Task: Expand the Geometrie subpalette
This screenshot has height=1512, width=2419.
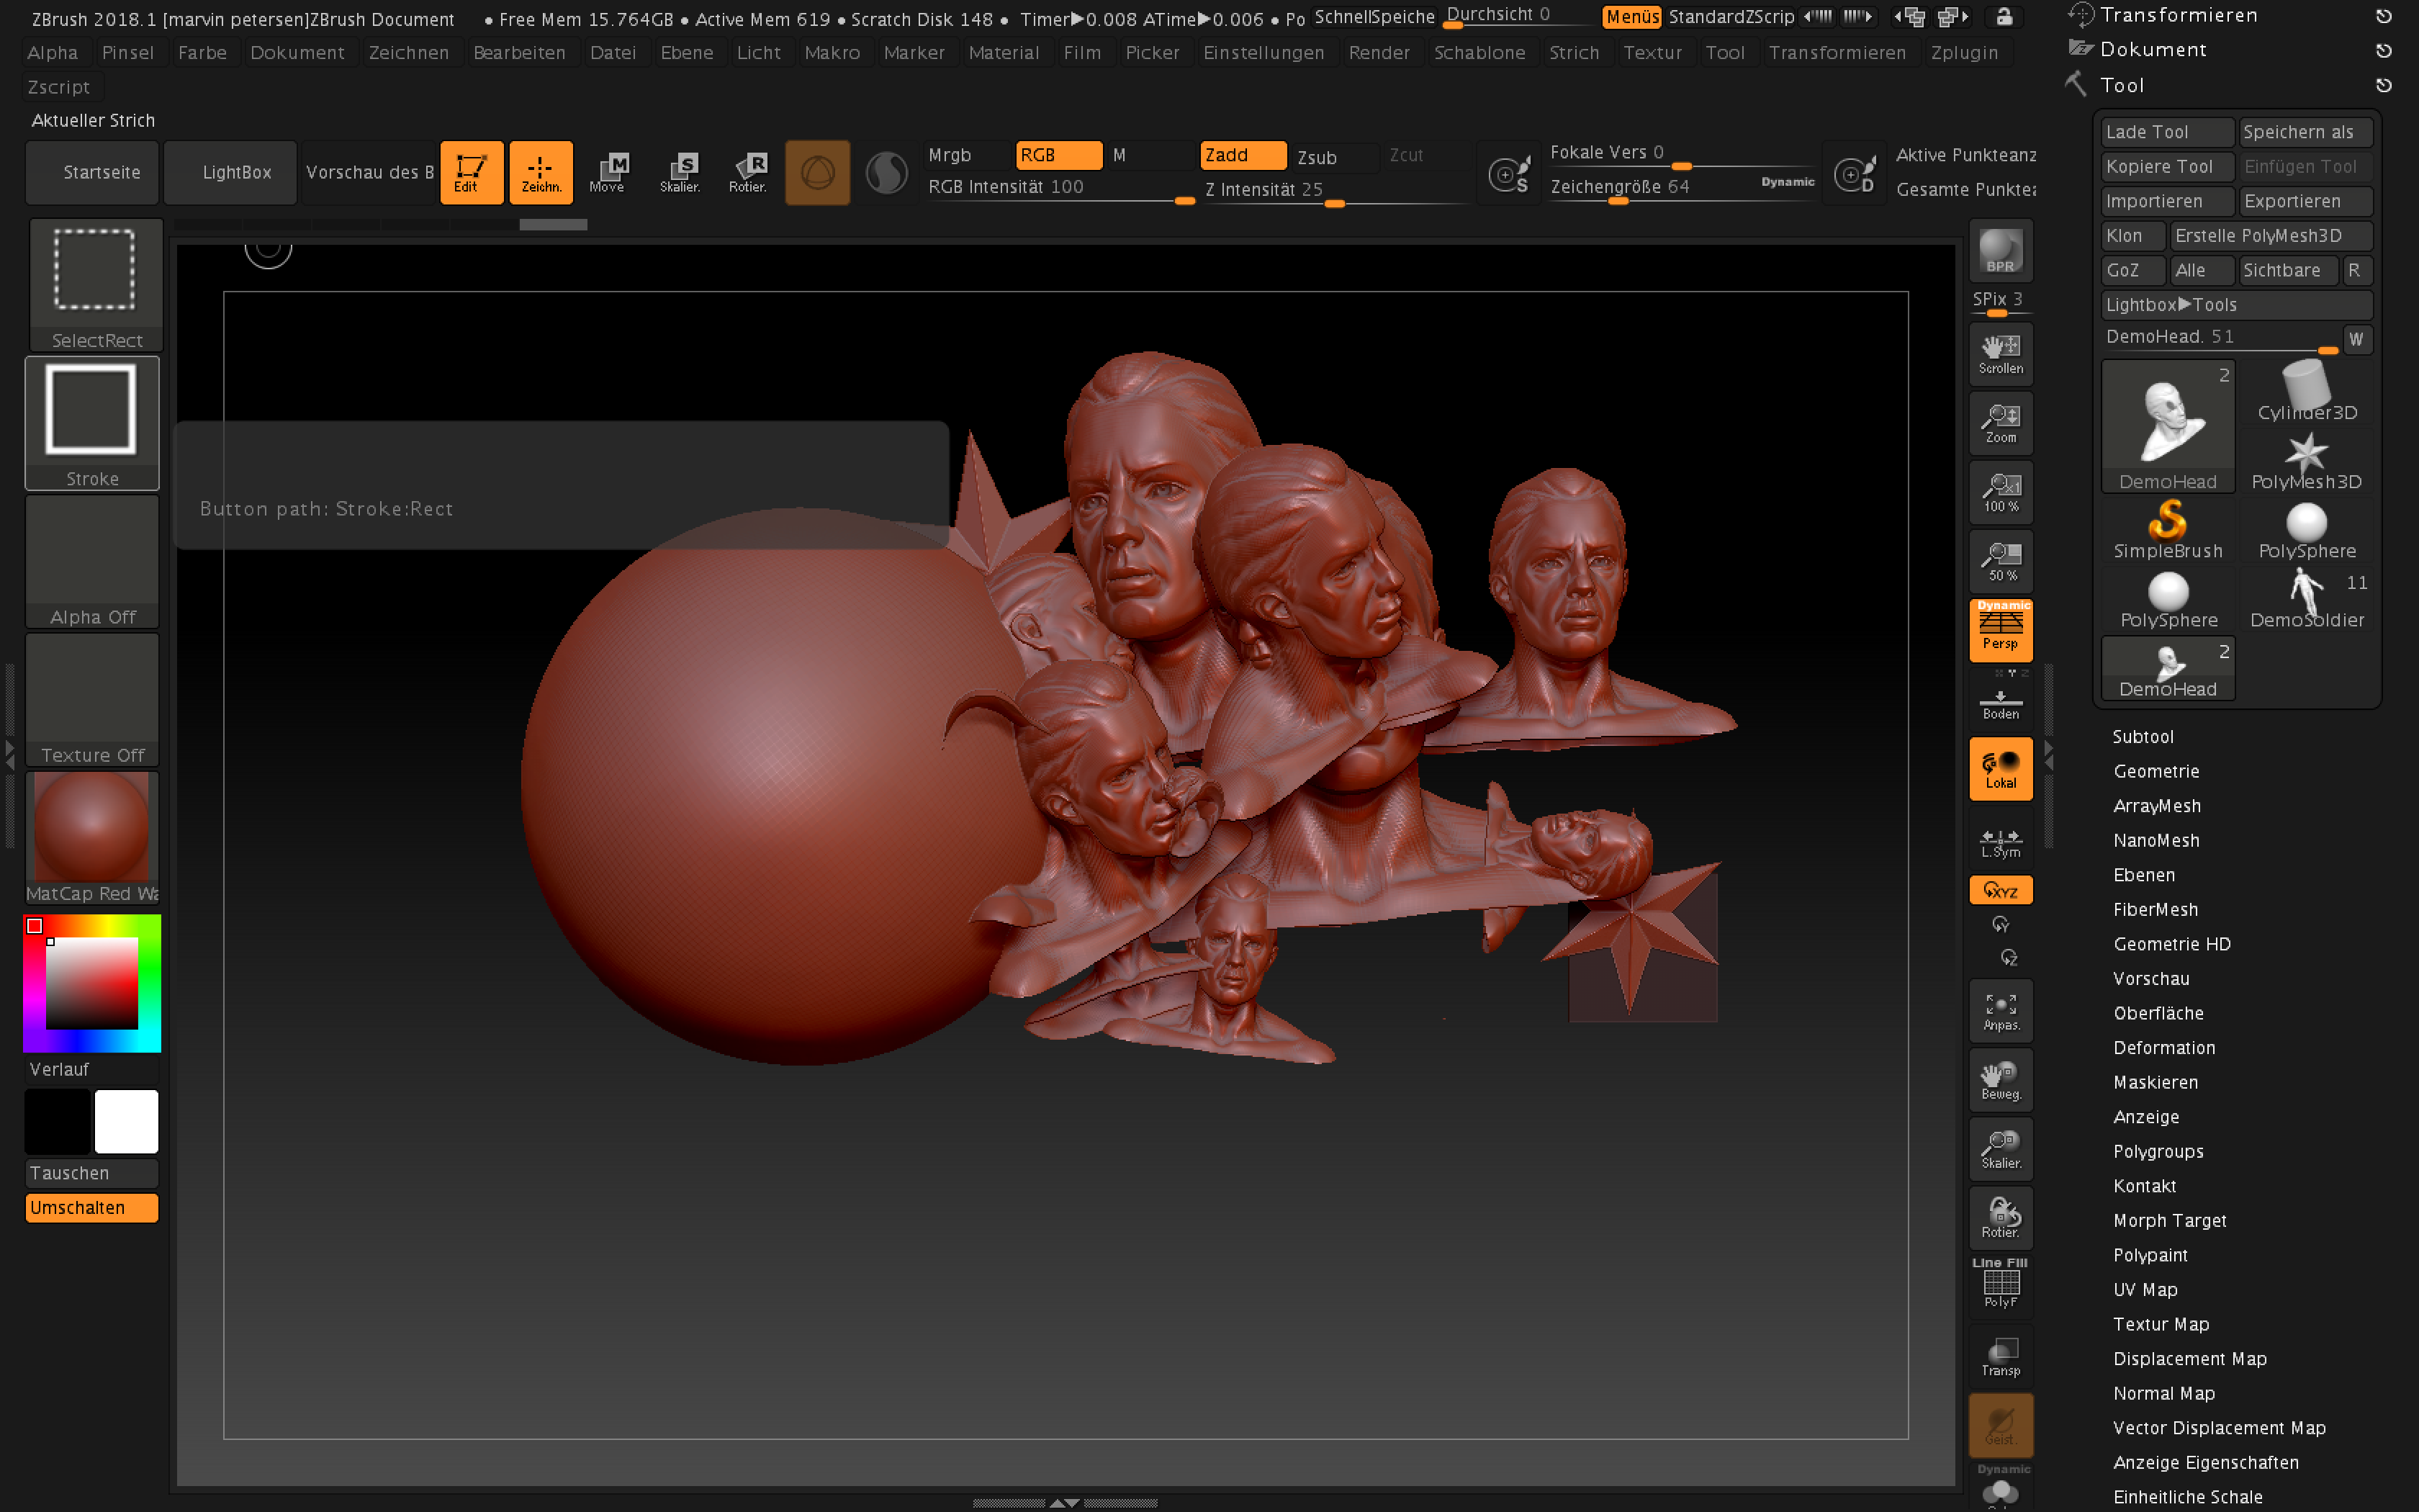Action: [2156, 771]
